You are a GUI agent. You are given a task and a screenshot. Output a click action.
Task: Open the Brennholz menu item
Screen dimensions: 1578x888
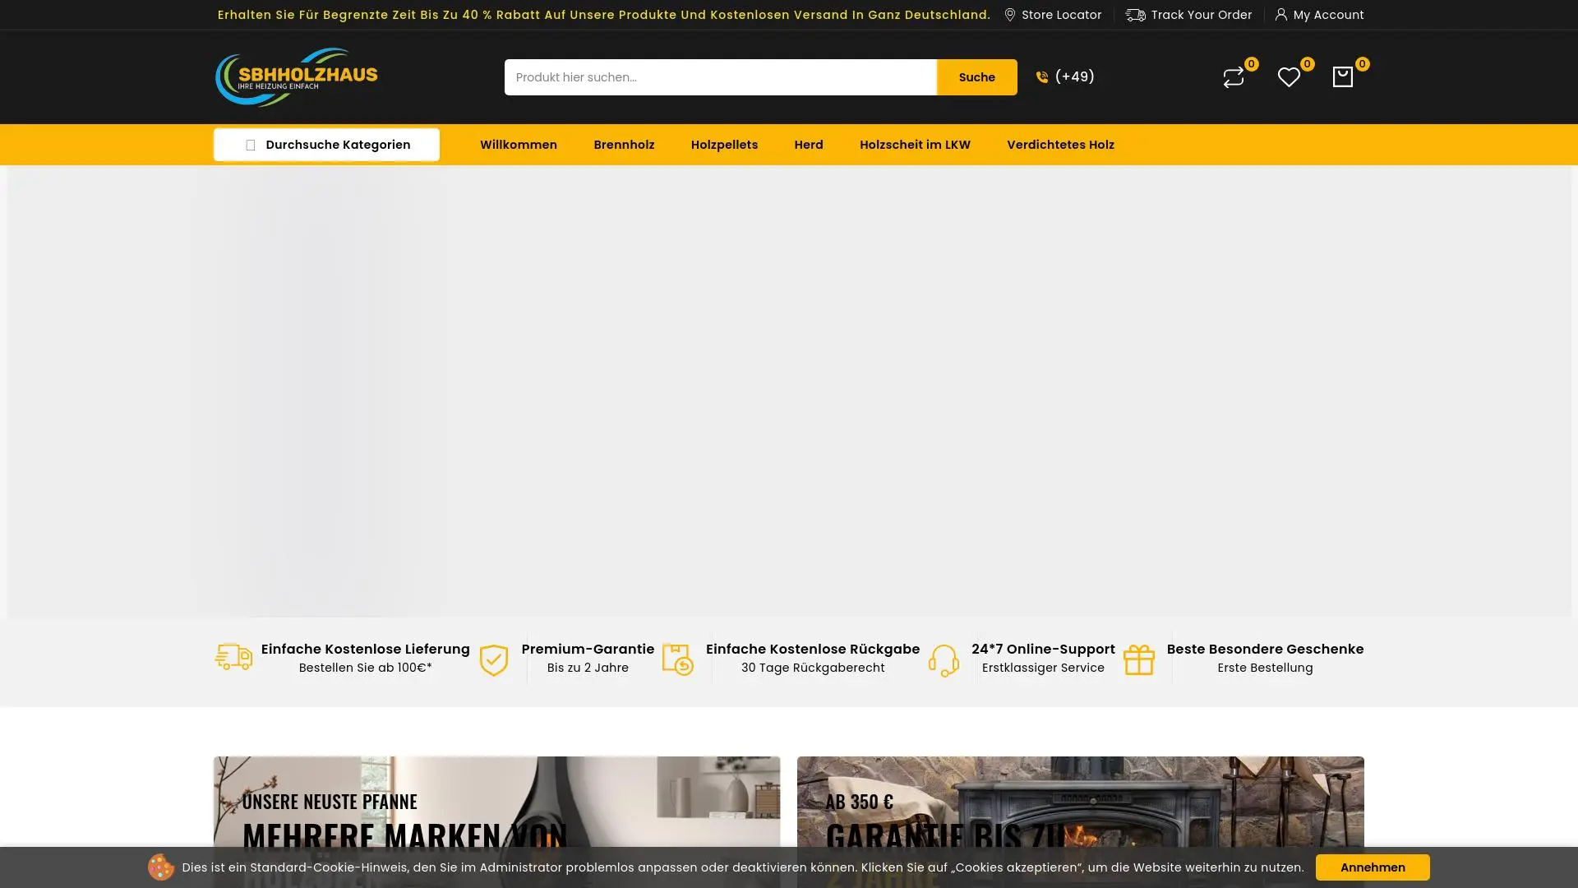tap(624, 145)
